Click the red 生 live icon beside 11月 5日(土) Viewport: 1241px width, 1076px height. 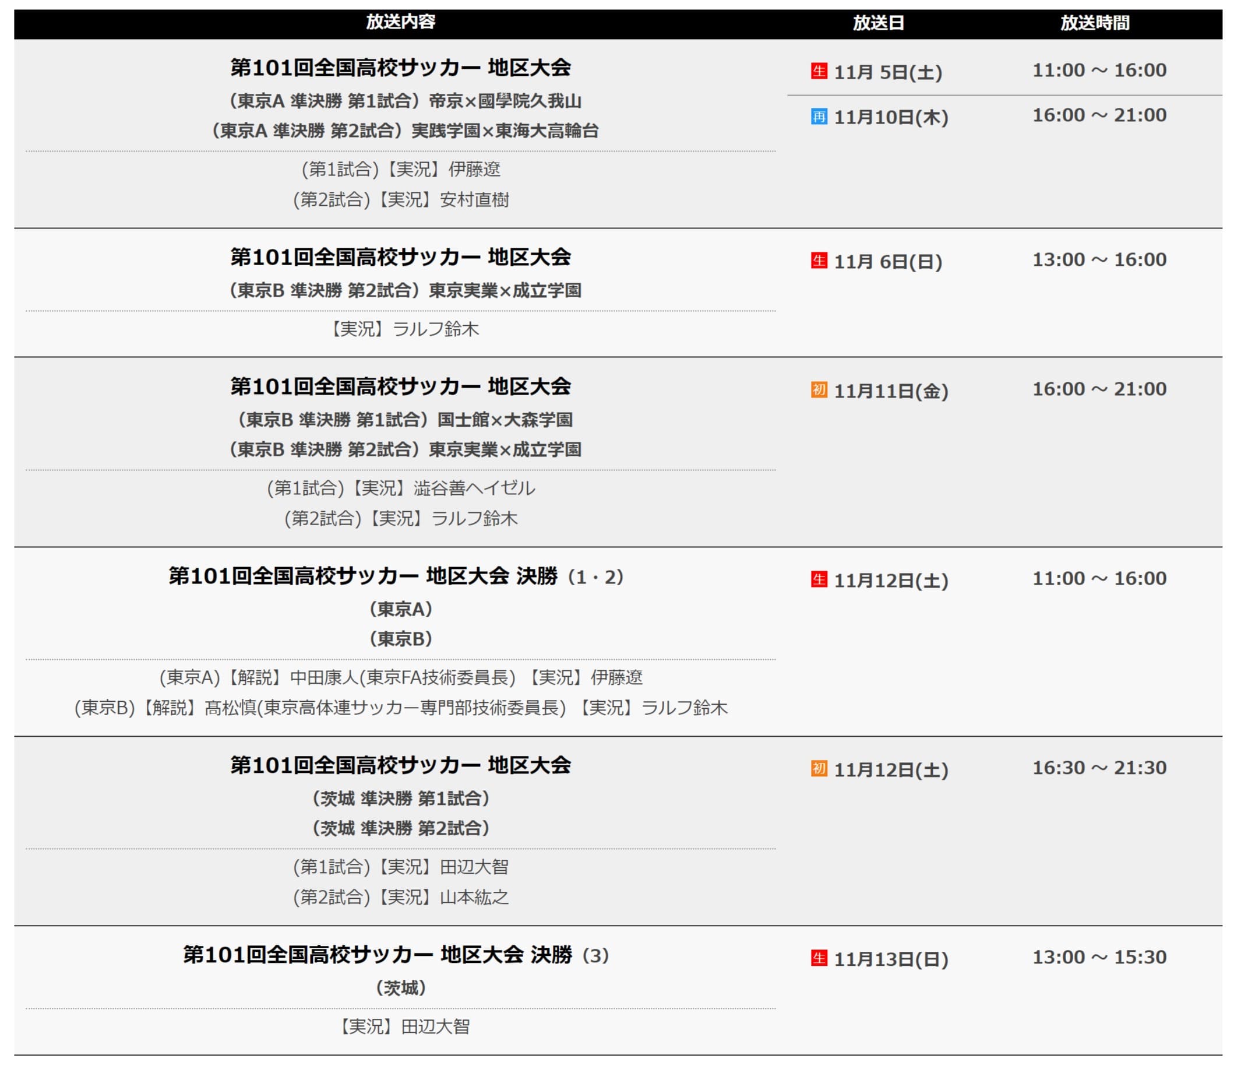click(x=819, y=71)
